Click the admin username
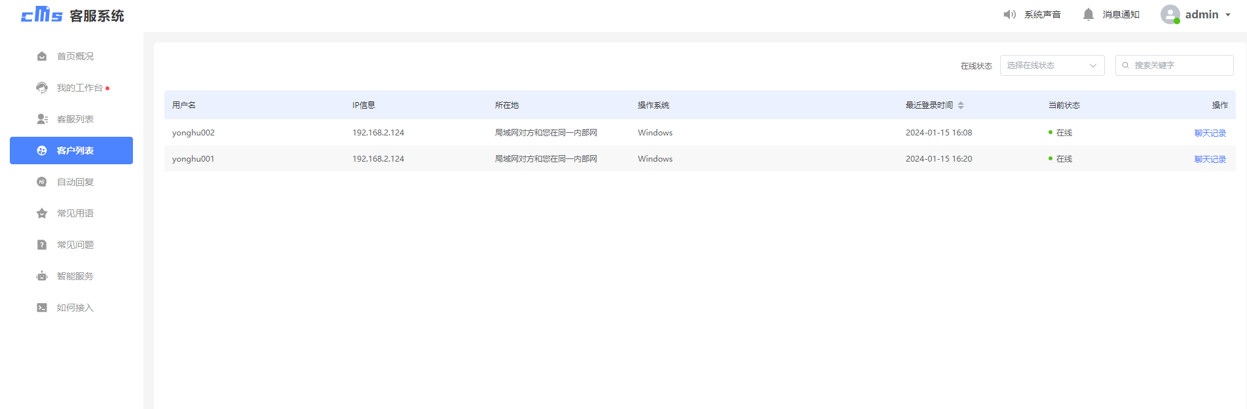 click(x=1202, y=14)
